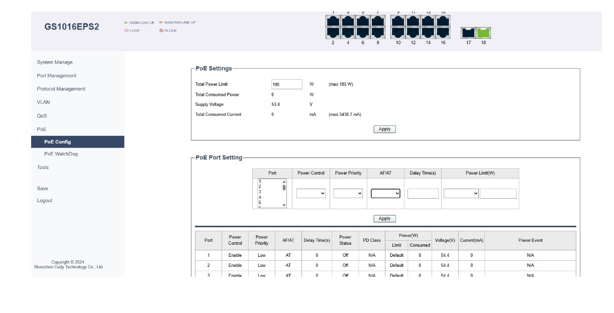The width and height of the screenshot is (614, 313).
Task: Click the port 13 jack icon
Action: [428, 21]
